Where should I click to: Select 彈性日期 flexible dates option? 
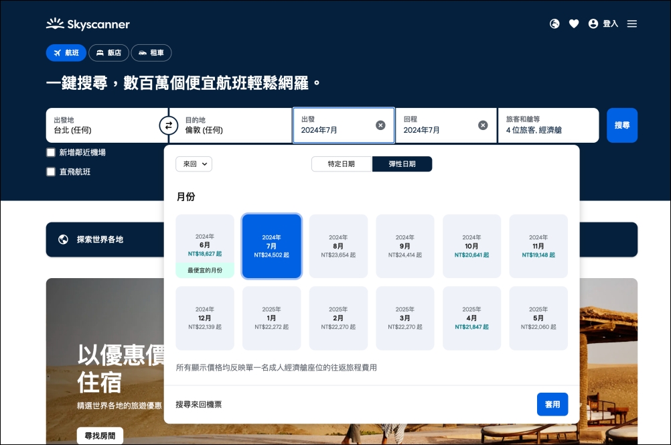coord(402,164)
